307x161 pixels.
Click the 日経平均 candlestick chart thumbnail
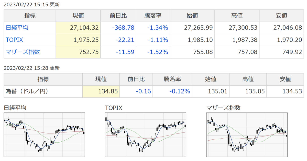coord(45,135)
